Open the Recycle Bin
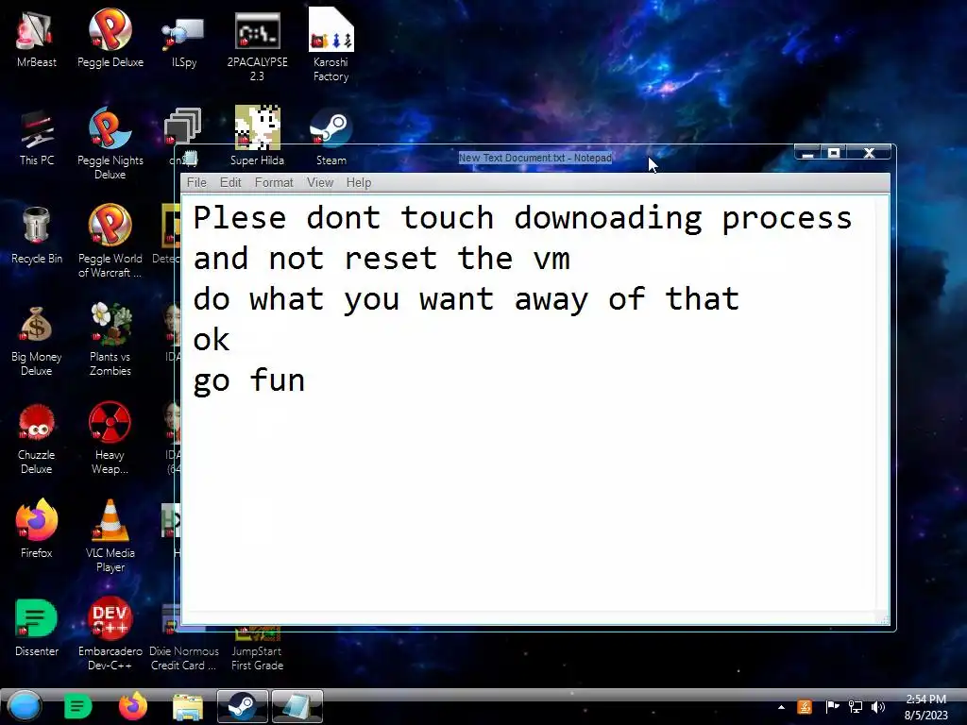967x725 pixels. [x=37, y=235]
